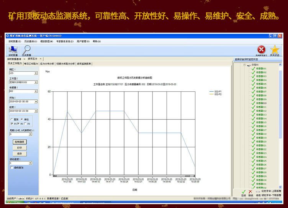The image size is (288, 208).
Task: Open the 帮助(X) menu
Action: pos(97,41)
